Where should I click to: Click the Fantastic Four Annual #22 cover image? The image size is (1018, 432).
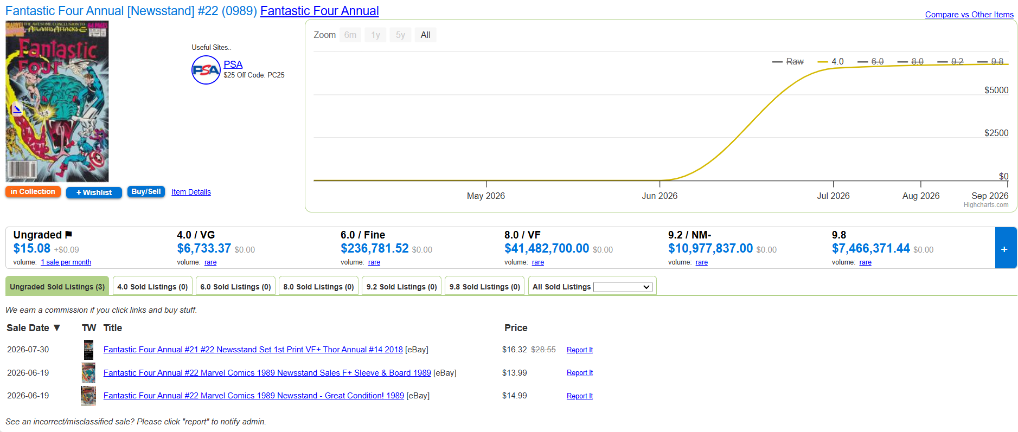[57, 101]
